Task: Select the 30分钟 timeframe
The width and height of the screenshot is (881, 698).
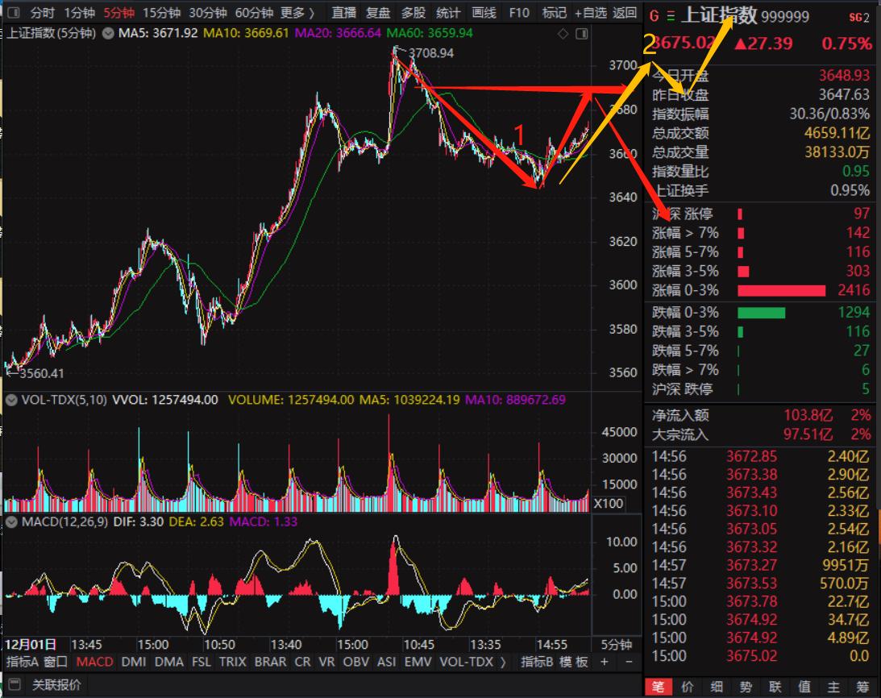Action: tap(208, 12)
